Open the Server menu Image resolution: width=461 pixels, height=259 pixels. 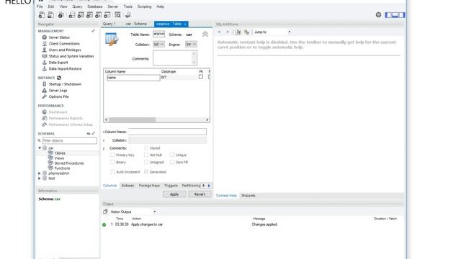[112, 6]
